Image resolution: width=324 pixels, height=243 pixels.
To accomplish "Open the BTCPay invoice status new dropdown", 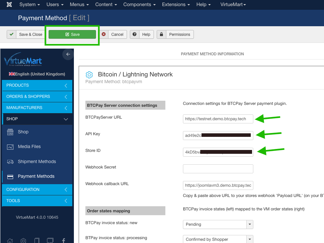I will click(249, 224).
